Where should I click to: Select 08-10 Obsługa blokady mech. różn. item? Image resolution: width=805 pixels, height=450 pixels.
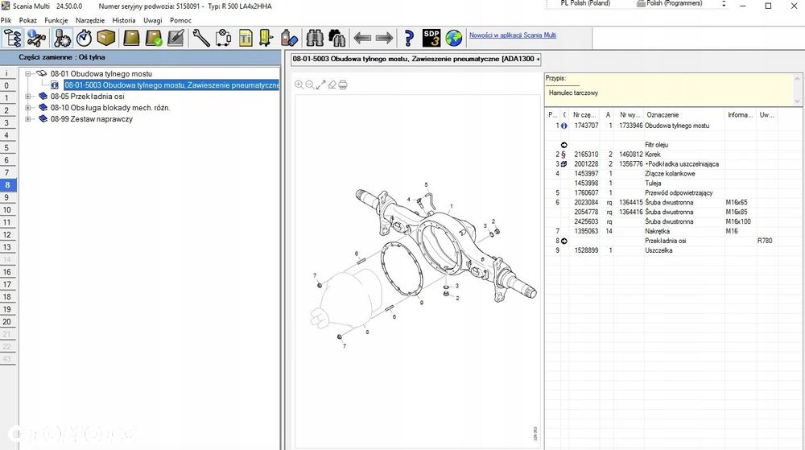coord(110,107)
